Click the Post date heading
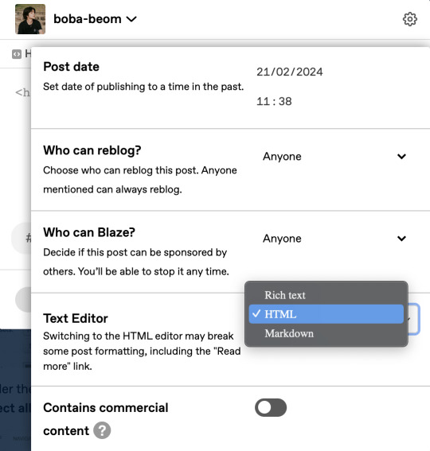The height and width of the screenshot is (451, 430). pos(71,67)
